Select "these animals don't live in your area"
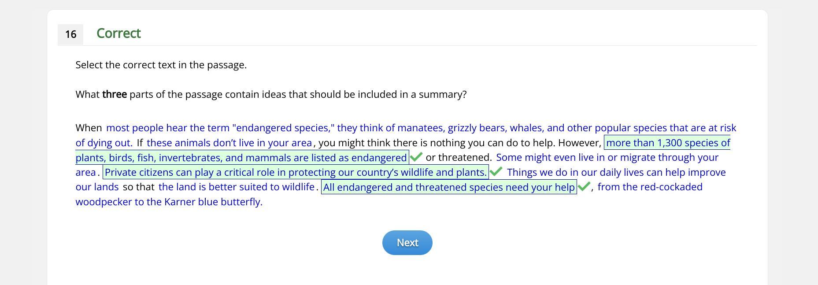The image size is (818, 285). click(229, 143)
